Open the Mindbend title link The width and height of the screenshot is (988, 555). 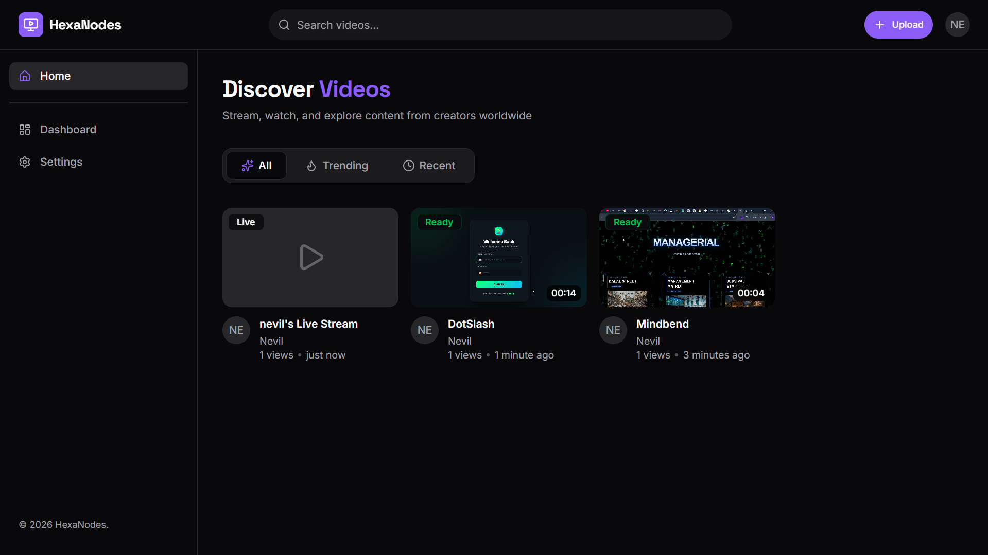[663, 324]
